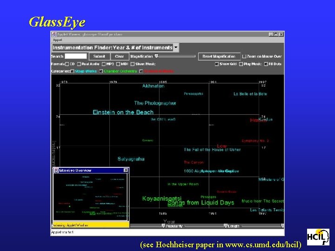
Task: Click In the Upper Room
Action: point(183,184)
